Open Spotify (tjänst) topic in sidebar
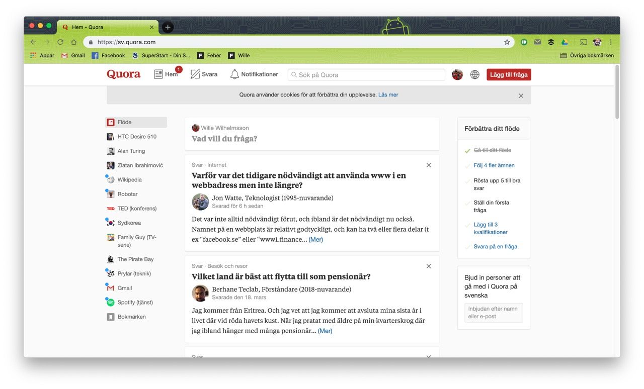This screenshot has height=389, width=644. pyautogui.click(x=135, y=303)
